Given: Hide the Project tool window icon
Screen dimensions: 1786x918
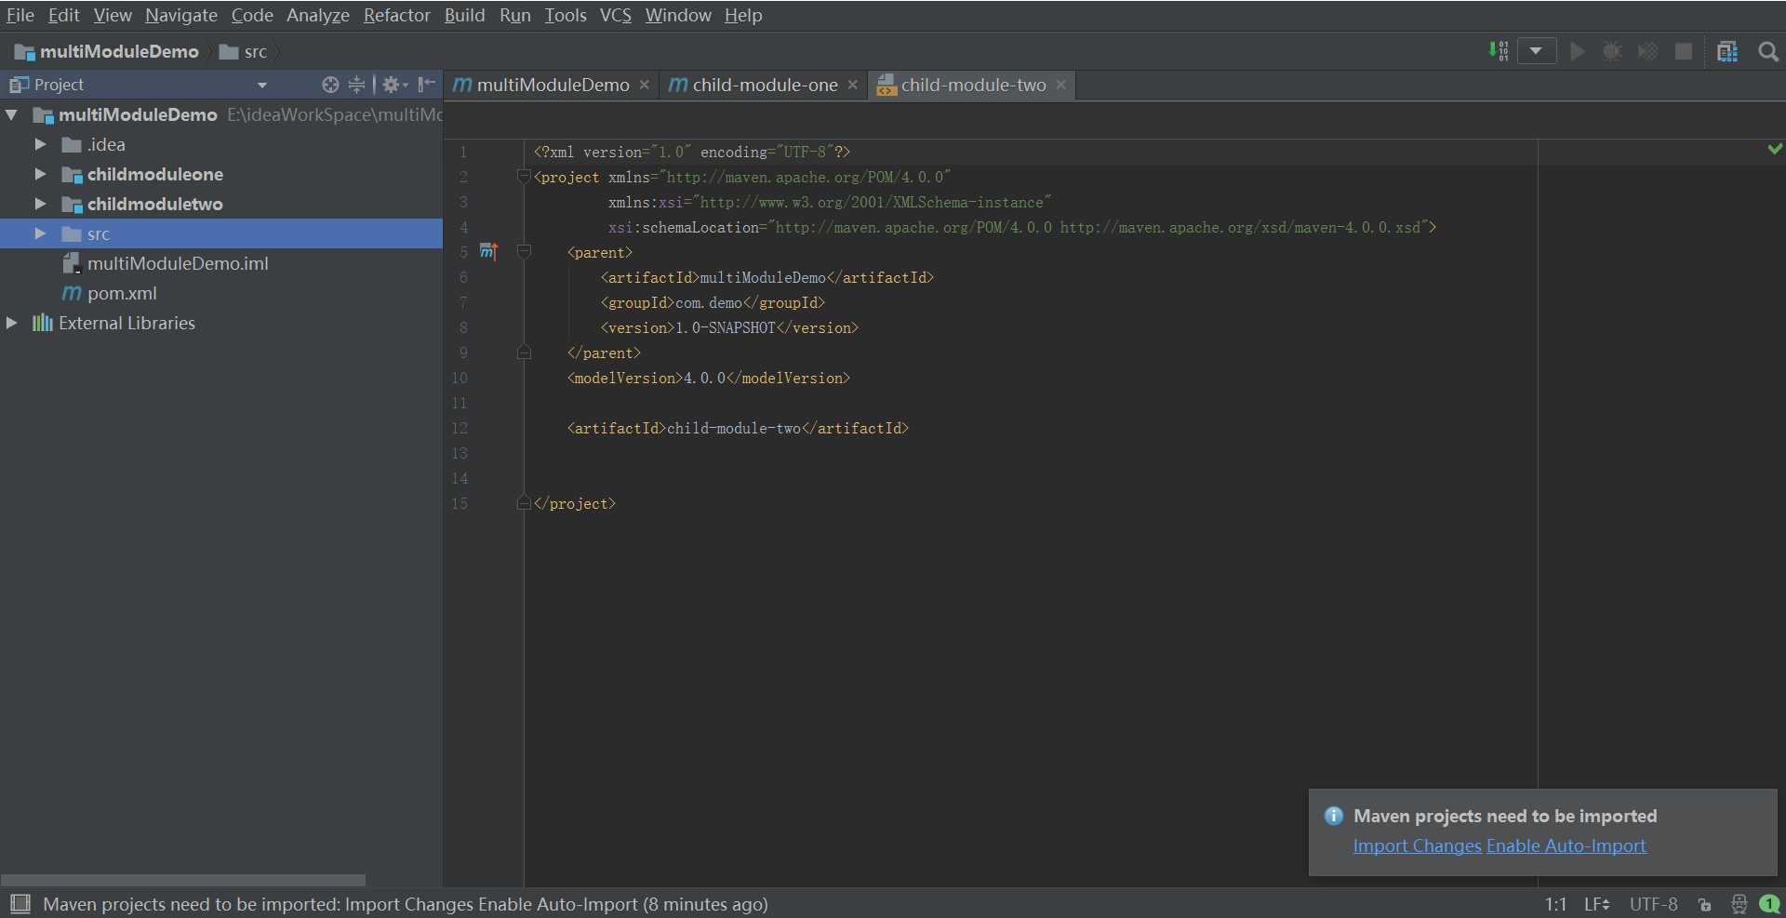Looking at the screenshot, I should [x=426, y=85].
